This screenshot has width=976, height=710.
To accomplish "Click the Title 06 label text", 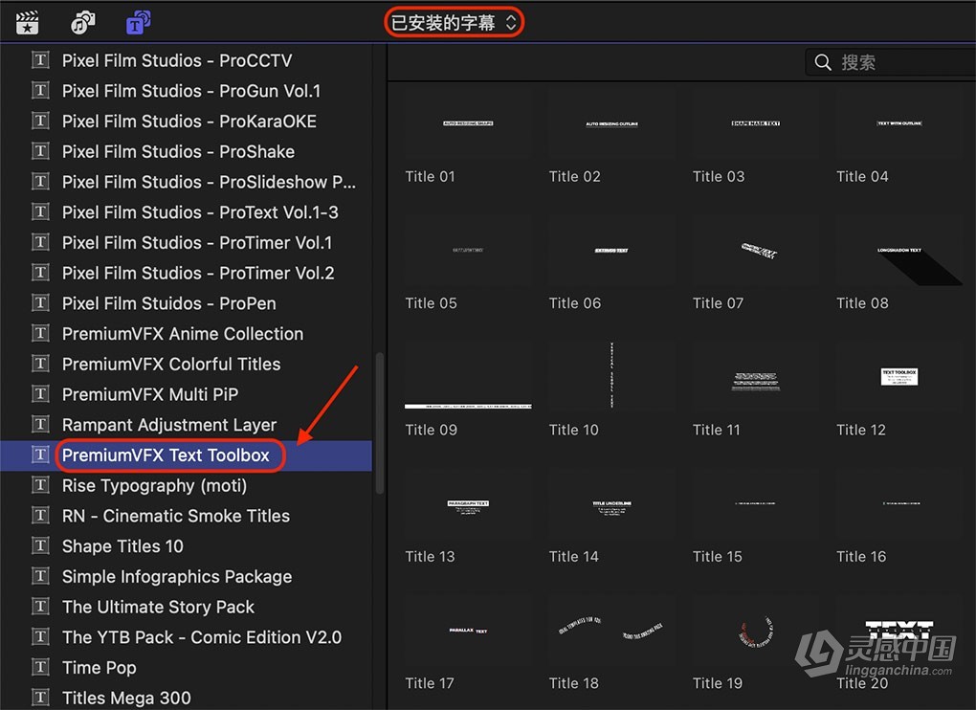I will click(x=575, y=303).
